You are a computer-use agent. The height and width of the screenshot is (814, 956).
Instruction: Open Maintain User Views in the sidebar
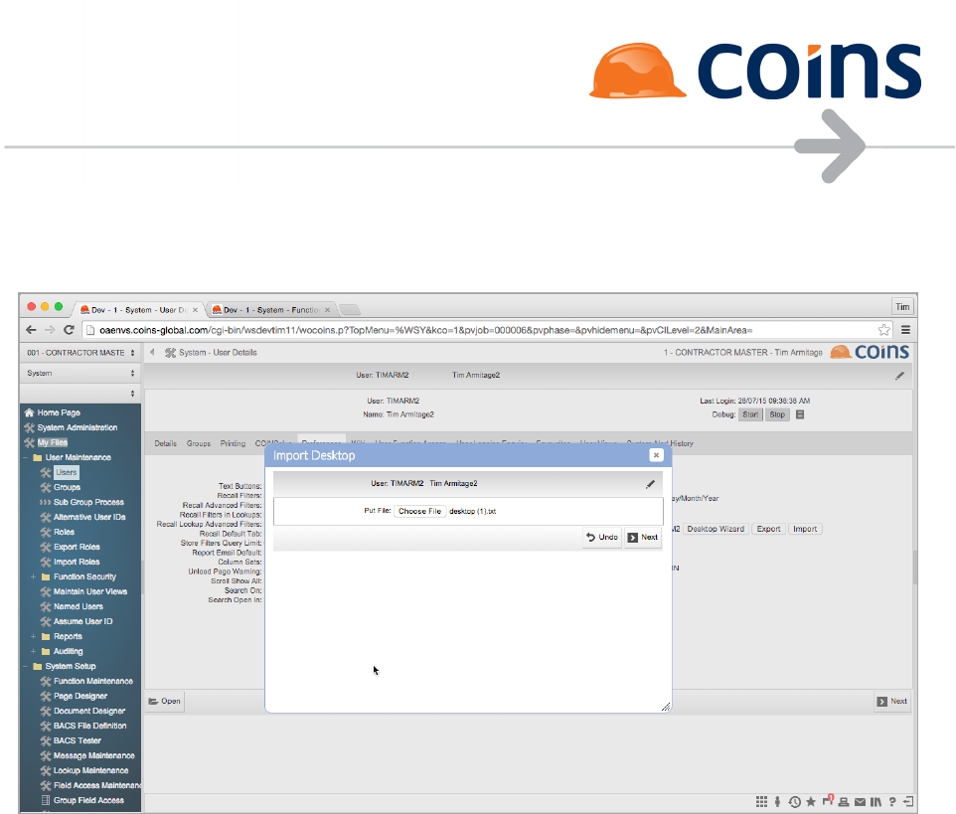[90, 592]
